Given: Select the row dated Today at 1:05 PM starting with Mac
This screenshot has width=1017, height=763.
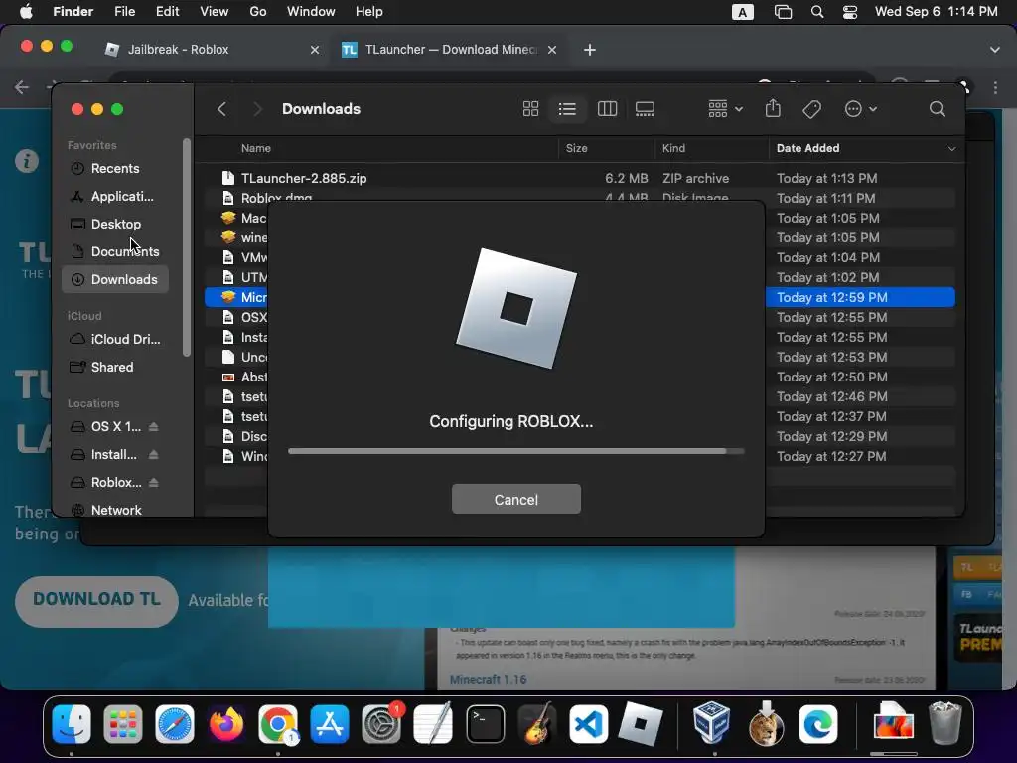Looking at the screenshot, I should (580, 218).
